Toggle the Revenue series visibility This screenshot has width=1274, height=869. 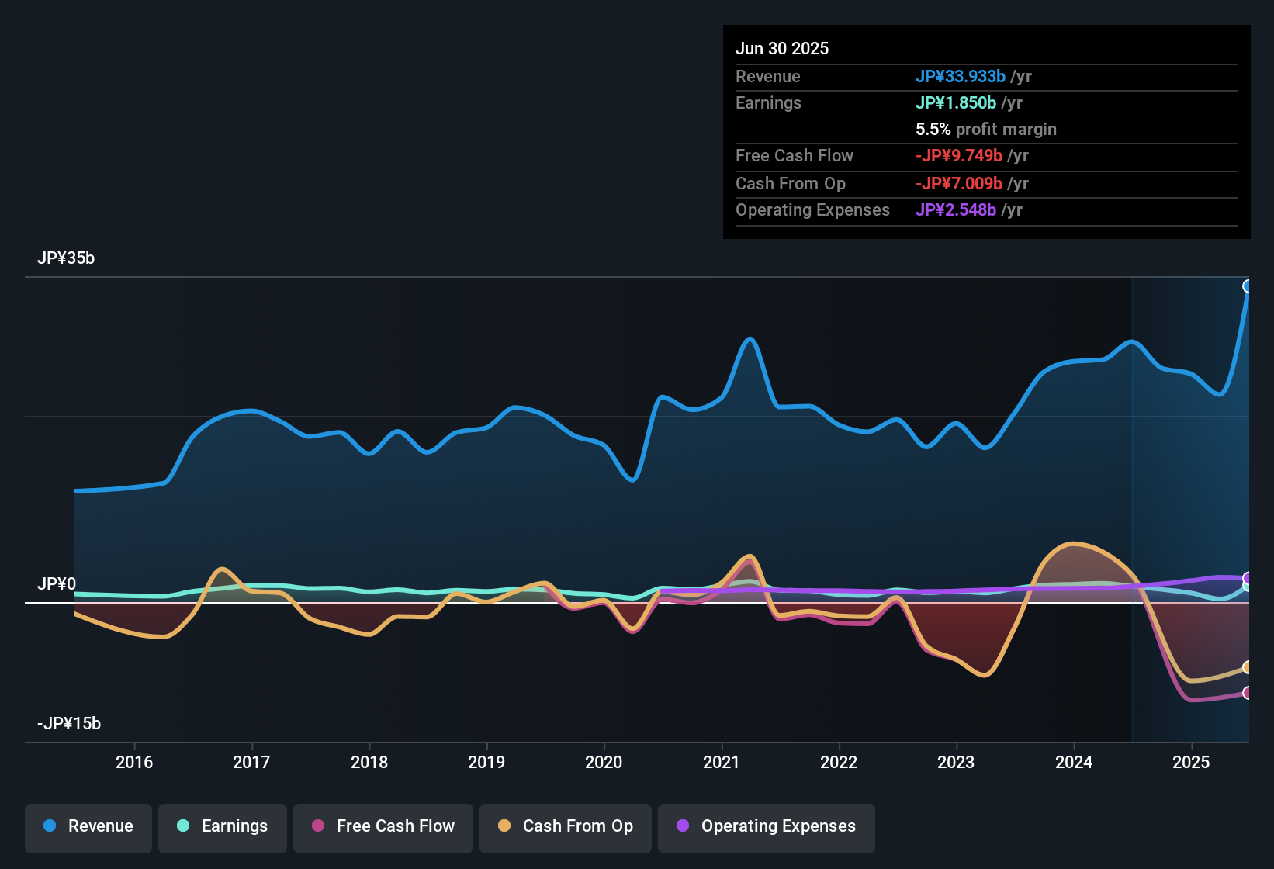pyautogui.click(x=88, y=826)
